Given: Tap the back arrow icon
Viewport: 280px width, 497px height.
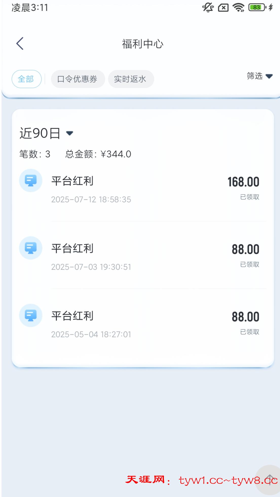Looking at the screenshot, I should [x=20, y=44].
